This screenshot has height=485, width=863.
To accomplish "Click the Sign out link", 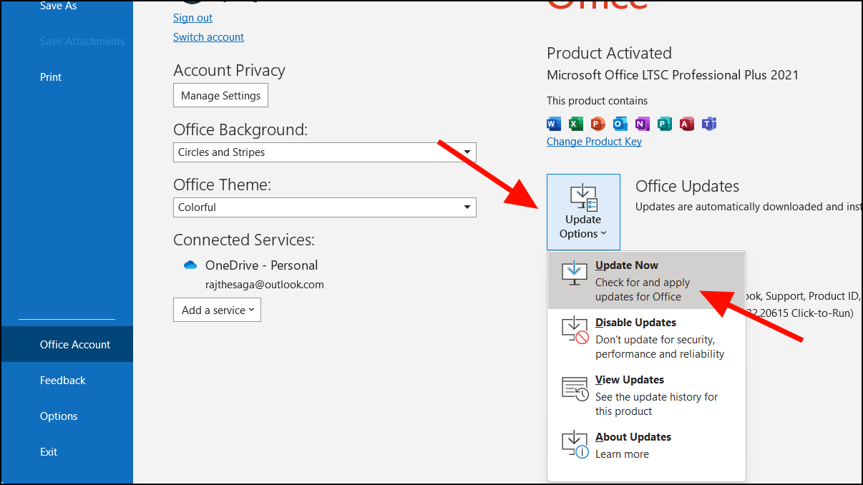I will pyautogui.click(x=192, y=18).
